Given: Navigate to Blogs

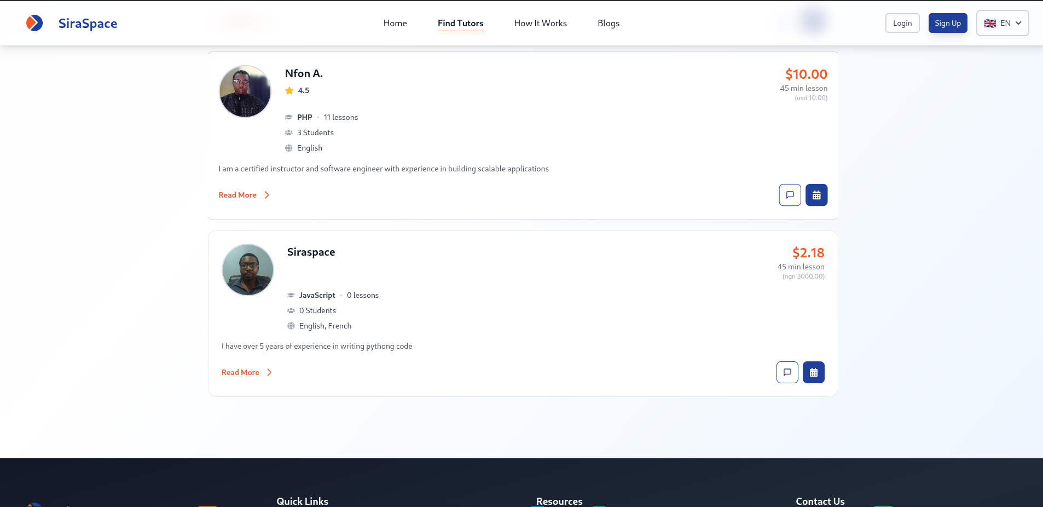Looking at the screenshot, I should 609,23.
